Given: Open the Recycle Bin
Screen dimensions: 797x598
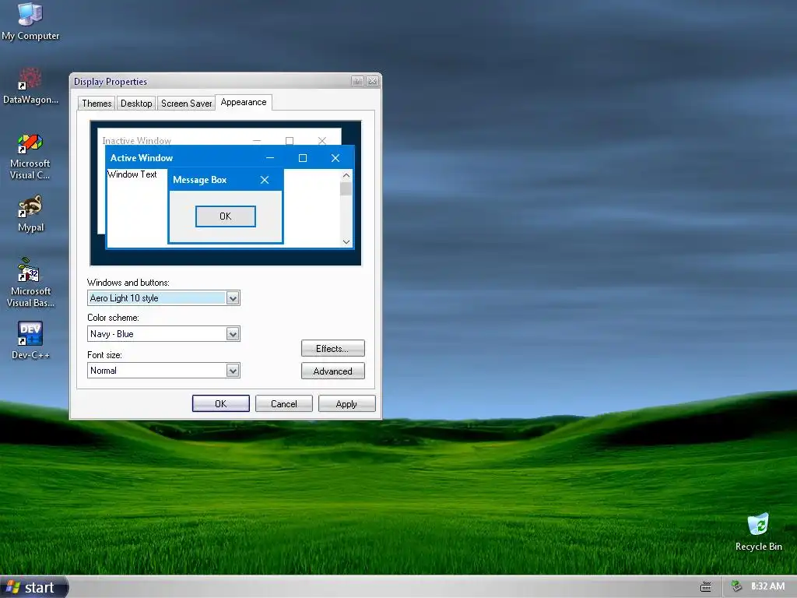Looking at the screenshot, I should (x=758, y=532).
